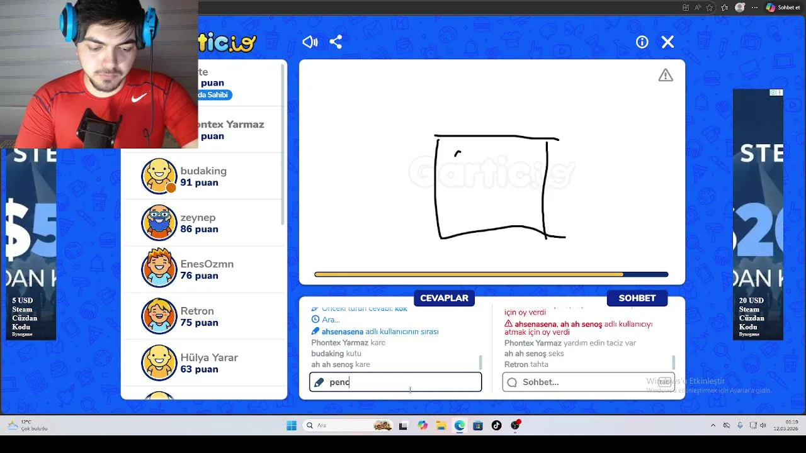The height and width of the screenshot is (453, 806).
Task: Open the browser profile avatar
Action: coord(740,8)
